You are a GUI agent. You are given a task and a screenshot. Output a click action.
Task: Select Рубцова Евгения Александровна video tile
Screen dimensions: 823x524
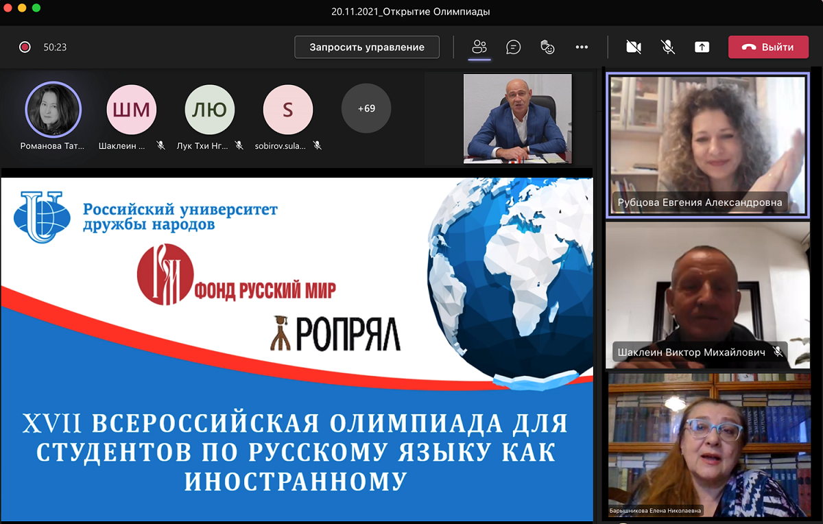708,145
